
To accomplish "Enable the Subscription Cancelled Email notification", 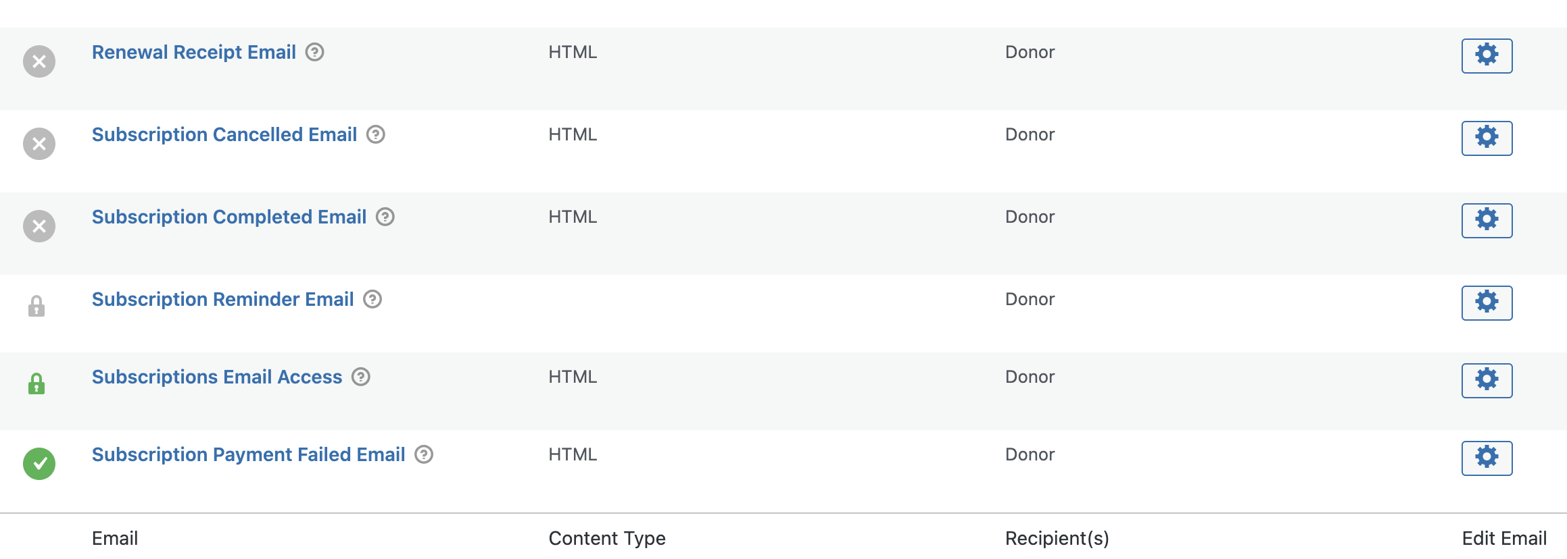I will point(39,144).
